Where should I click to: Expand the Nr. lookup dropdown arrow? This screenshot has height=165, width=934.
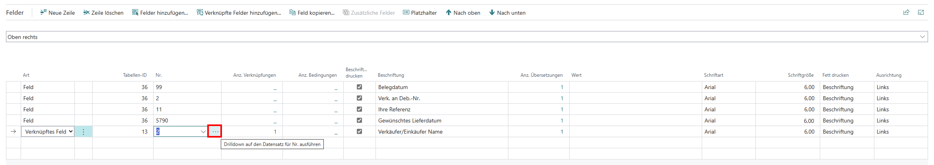click(203, 132)
